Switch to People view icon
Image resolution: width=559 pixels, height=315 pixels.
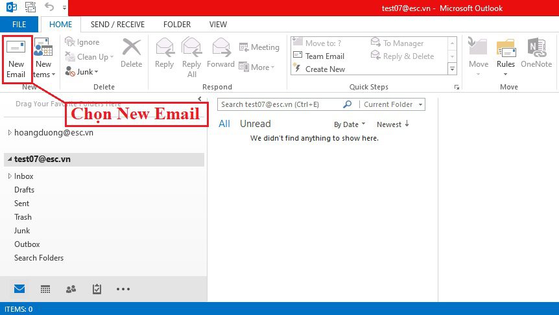click(x=71, y=289)
